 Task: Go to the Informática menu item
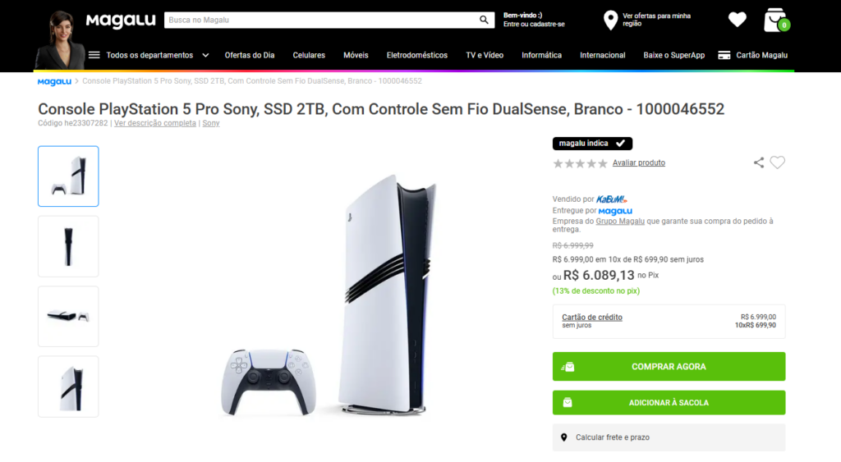pos(541,55)
